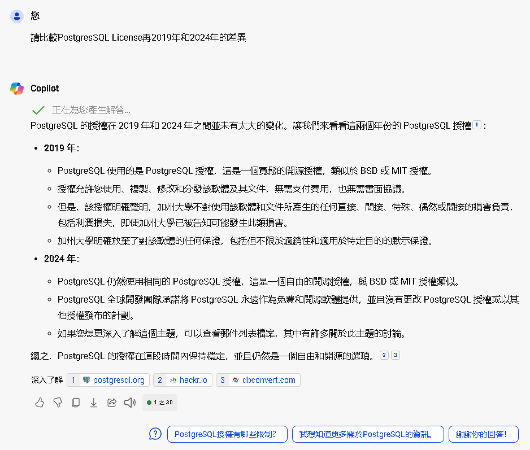Open inline citation 3 superscript
This screenshot has width=530, height=450.
(x=396, y=355)
